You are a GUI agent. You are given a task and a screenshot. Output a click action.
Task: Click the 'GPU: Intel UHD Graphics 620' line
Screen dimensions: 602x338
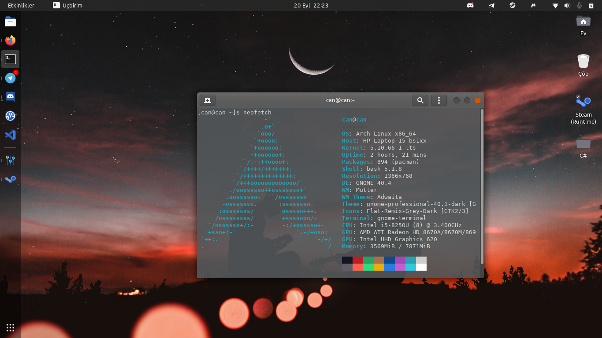[390, 239]
